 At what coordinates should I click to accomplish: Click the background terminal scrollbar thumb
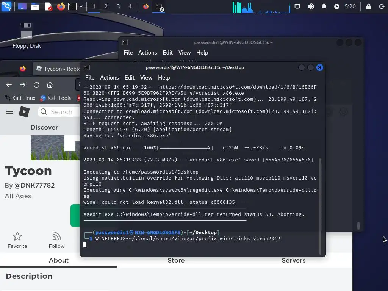coord(358,225)
